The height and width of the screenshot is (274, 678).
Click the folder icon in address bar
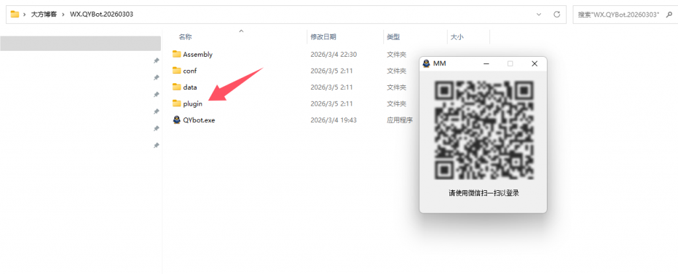[x=15, y=14]
